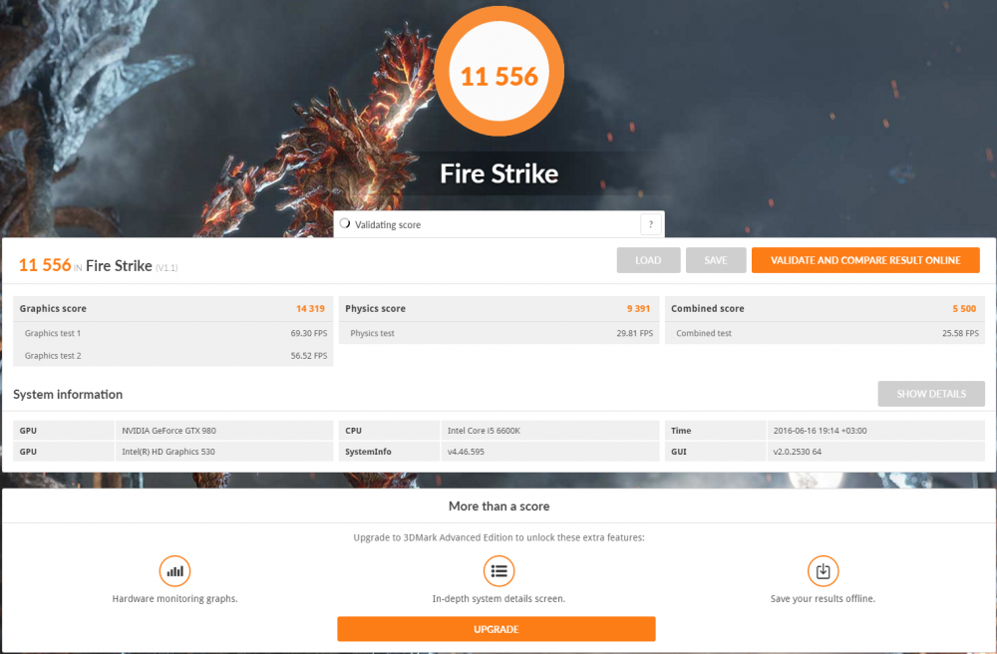This screenshot has height=654, width=997.
Task: Click SystemInfo version v4.46.595
Action: (466, 452)
